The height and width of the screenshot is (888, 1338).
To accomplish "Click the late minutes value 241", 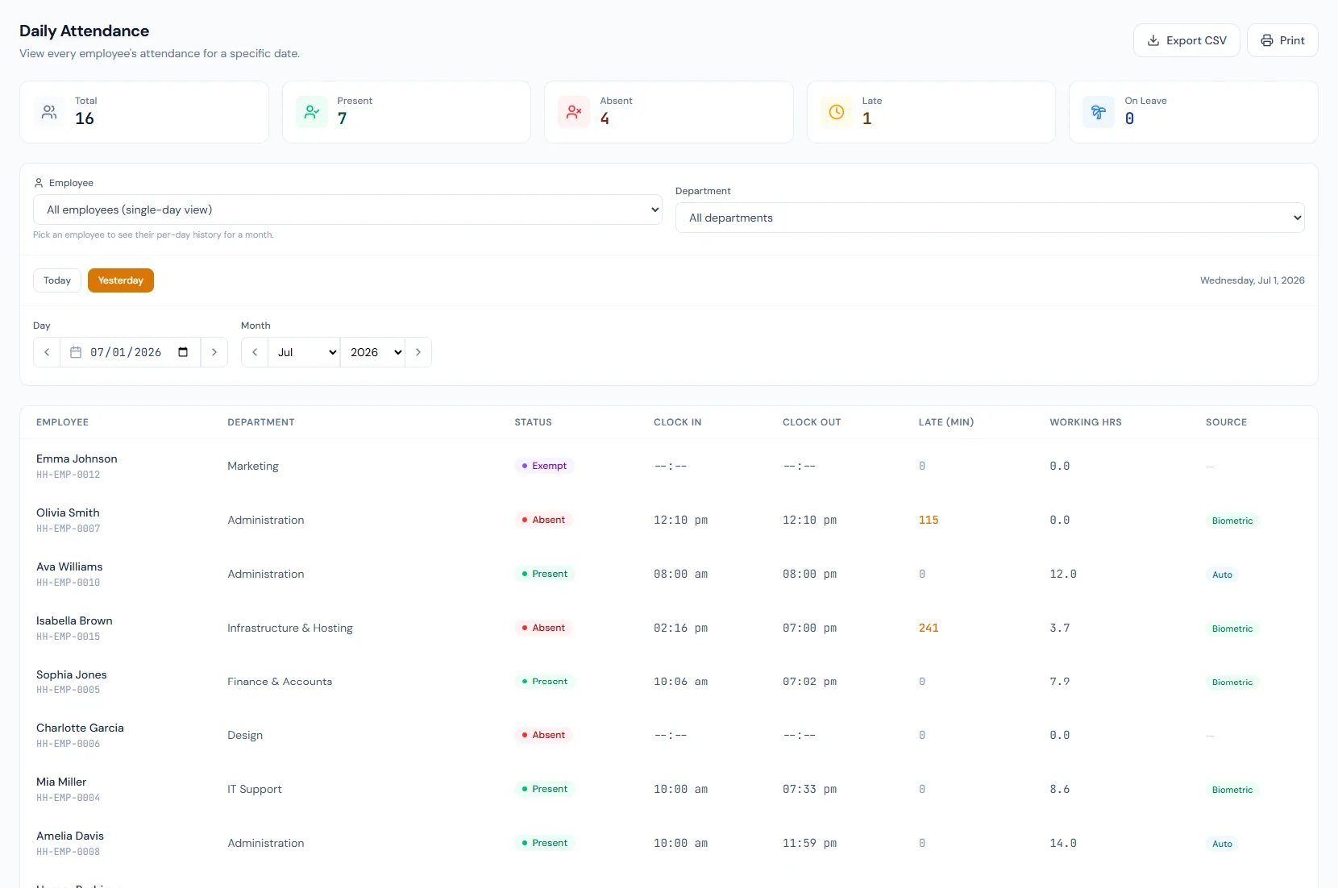I will 929,628.
